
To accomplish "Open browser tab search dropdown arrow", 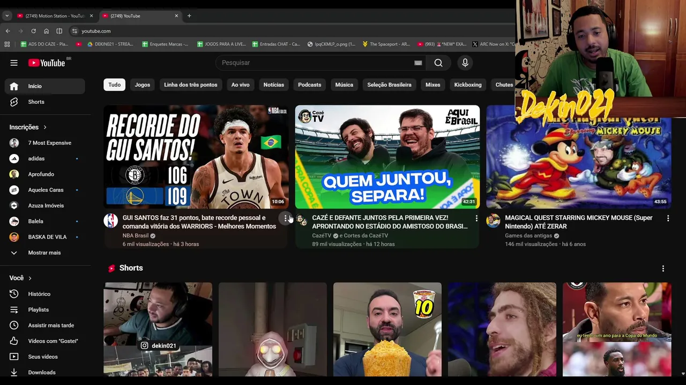I will point(7,16).
